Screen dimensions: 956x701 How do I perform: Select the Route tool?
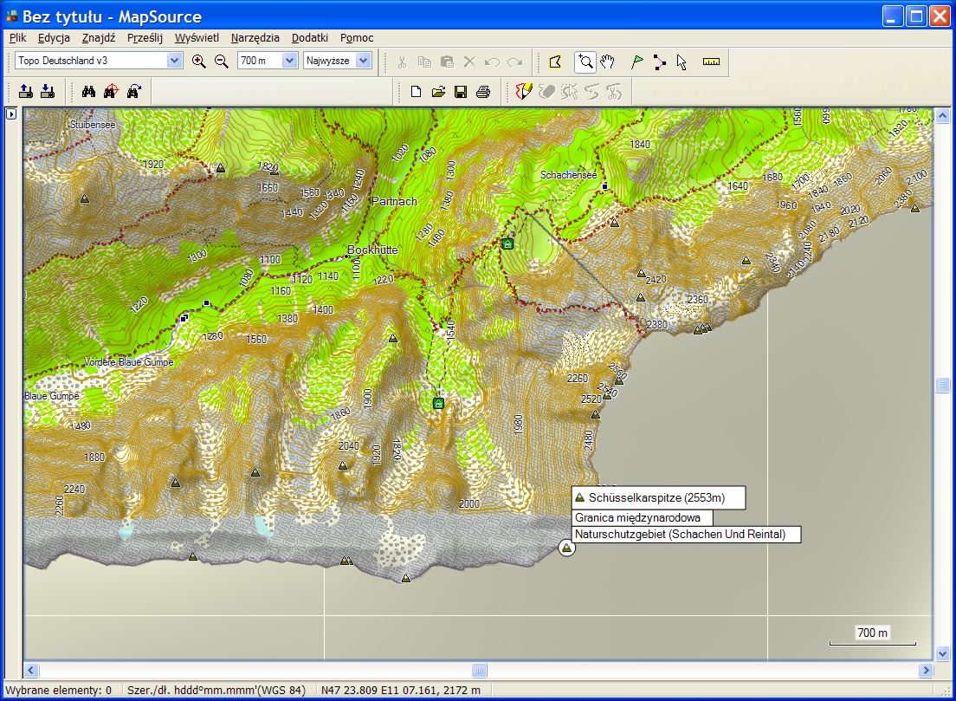coord(660,62)
